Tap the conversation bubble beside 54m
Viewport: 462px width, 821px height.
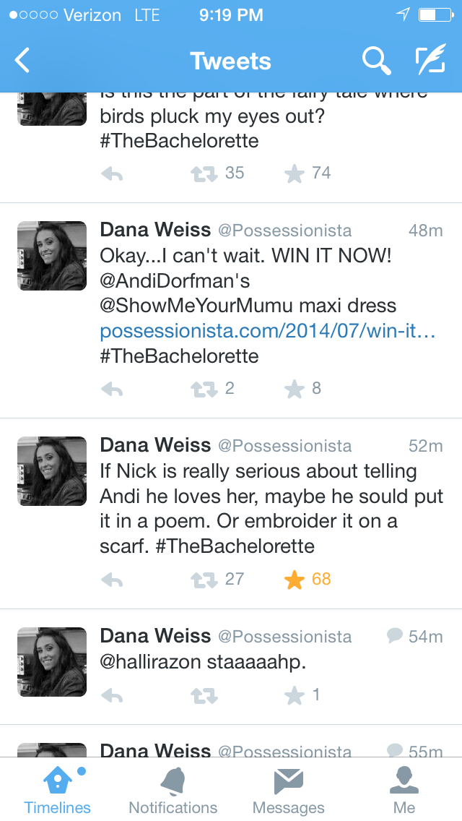point(394,636)
